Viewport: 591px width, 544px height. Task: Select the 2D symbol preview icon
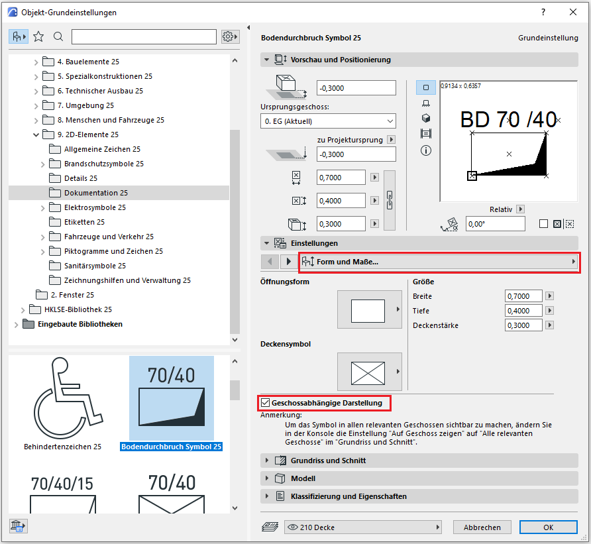pos(425,87)
